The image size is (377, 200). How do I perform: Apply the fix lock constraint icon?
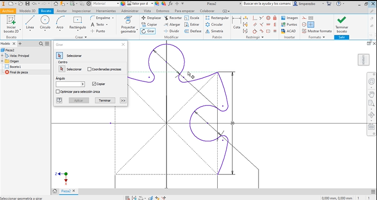point(275,18)
